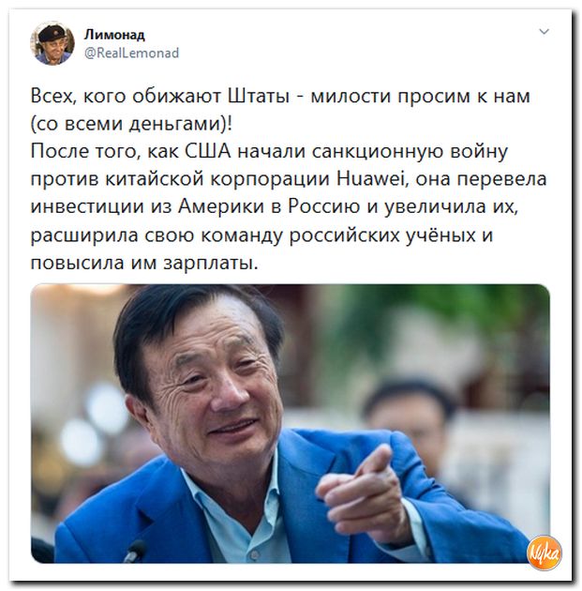This screenshot has height=591, width=582.
Task: Open the tweet options chevron menu
Action: tap(544, 32)
